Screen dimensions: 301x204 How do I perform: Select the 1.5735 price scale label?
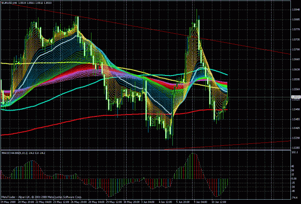(x=295, y=39)
